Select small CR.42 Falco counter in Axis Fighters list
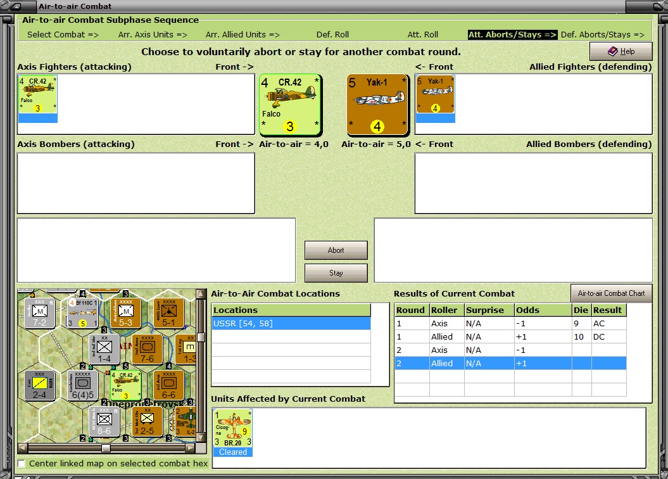Image resolution: width=668 pixels, height=479 pixels. (37, 98)
